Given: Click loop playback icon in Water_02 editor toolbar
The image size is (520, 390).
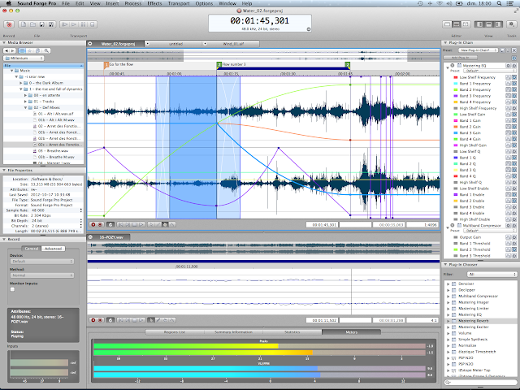Looking at the screenshot, I should tap(110, 224).
